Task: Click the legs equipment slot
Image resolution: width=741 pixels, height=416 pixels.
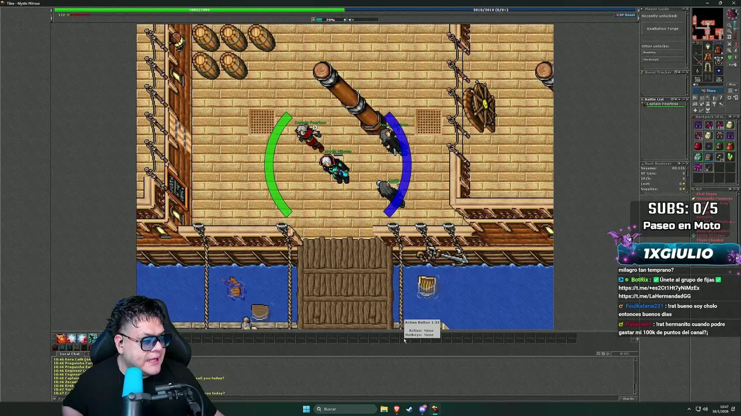Action: tap(708, 66)
